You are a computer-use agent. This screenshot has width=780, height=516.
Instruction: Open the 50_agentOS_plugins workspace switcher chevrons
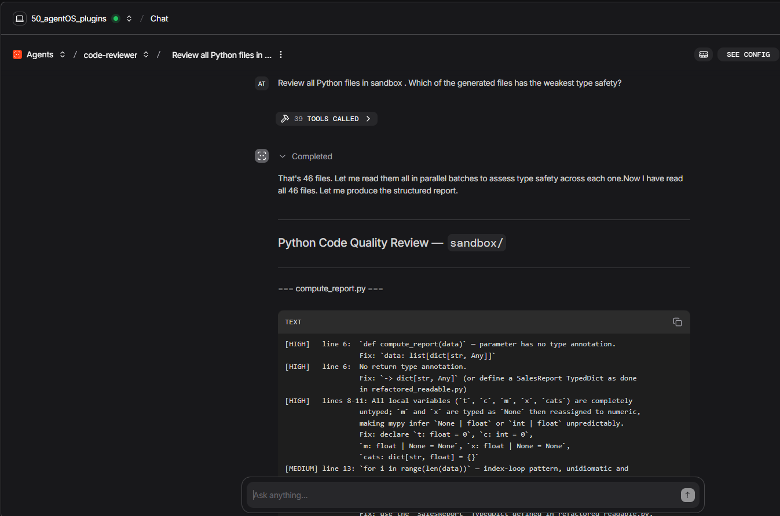(129, 19)
